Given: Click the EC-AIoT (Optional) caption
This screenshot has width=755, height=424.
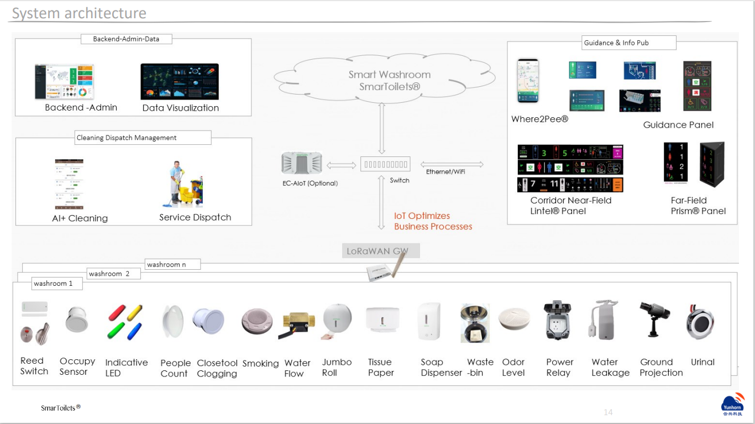Looking at the screenshot, I should (x=310, y=183).
